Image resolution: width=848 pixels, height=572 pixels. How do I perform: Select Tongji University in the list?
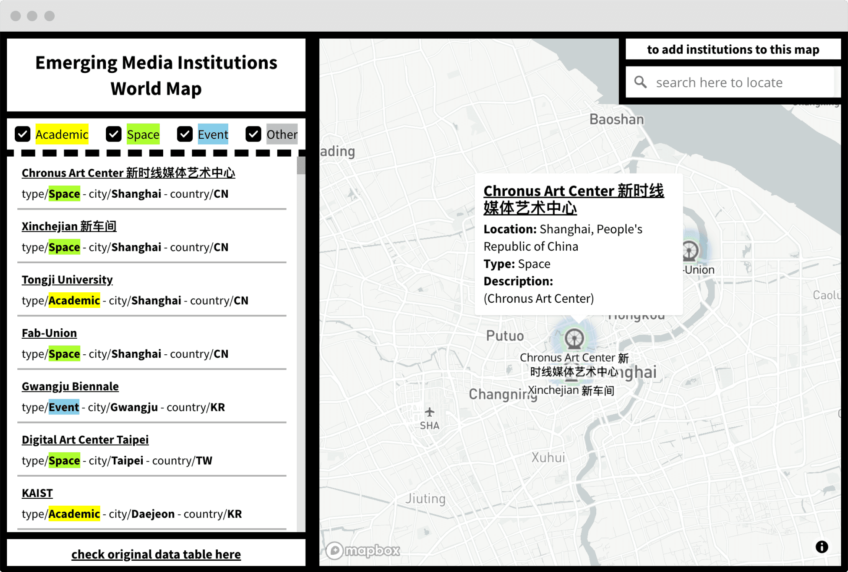[x=67, y=280]
